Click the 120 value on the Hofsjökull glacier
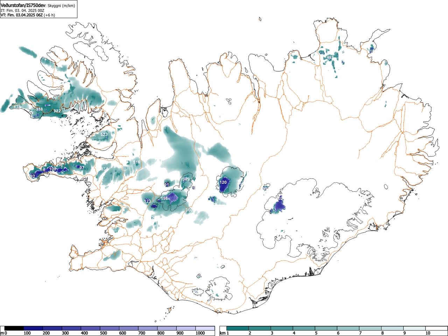 223,182
